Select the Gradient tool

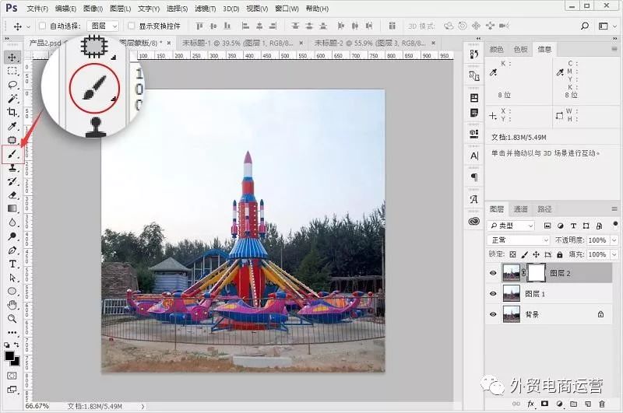[x=12, y=208]
